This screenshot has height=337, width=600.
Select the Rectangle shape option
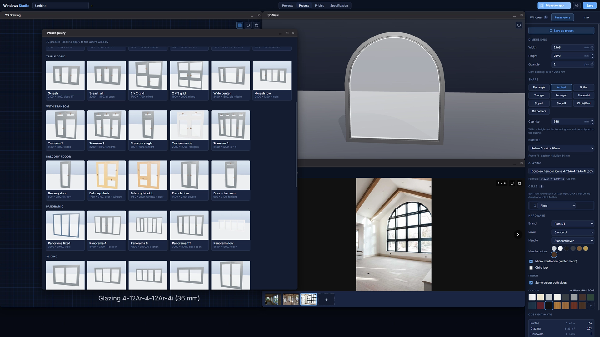tap(539, 87)
